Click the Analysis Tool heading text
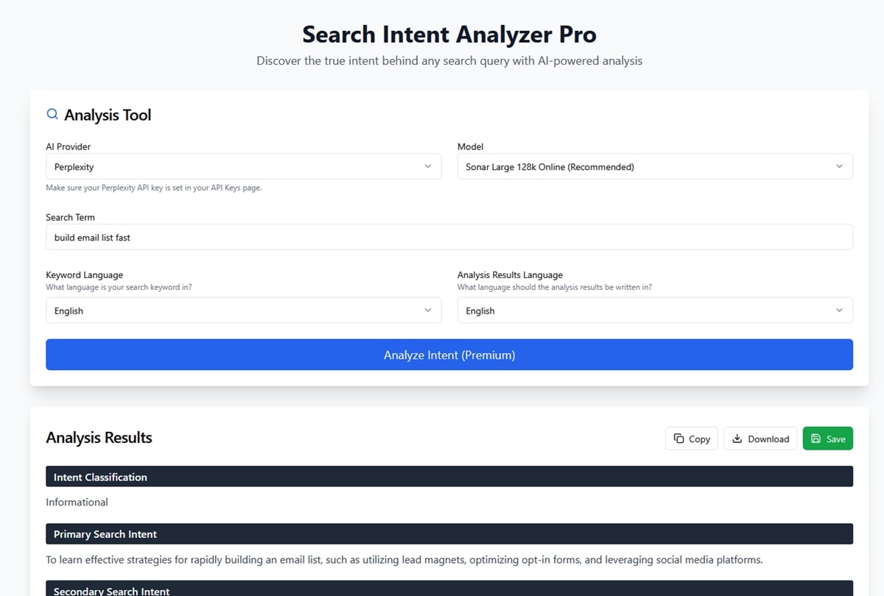The width and height of the screenshot is (884, 596). click(x=108, y=115)
